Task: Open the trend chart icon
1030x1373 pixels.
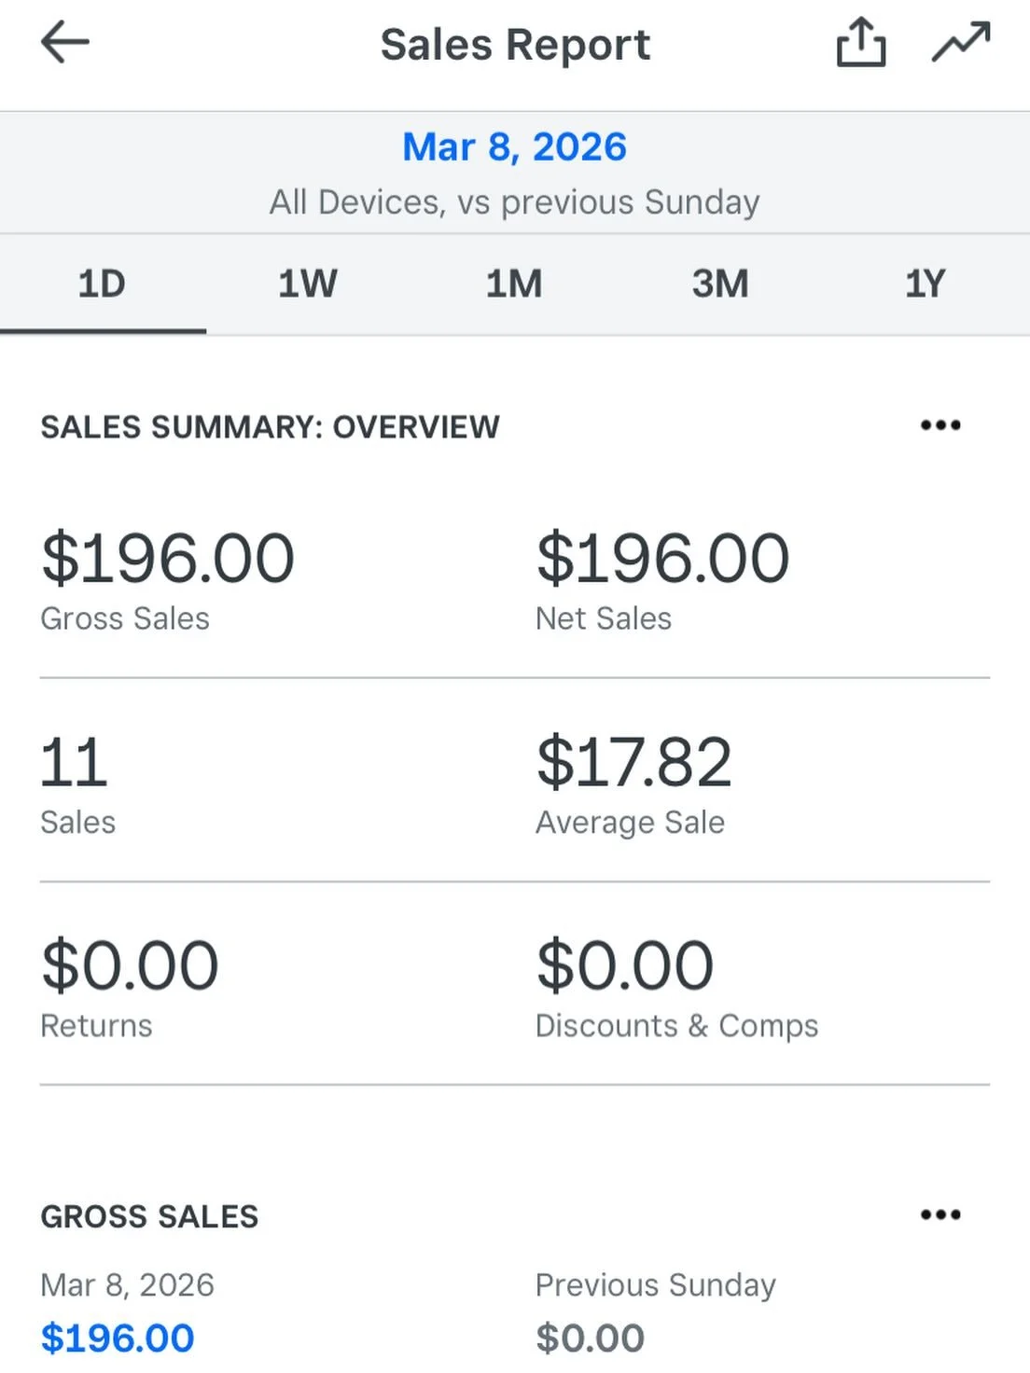Action: coord(961,43)
